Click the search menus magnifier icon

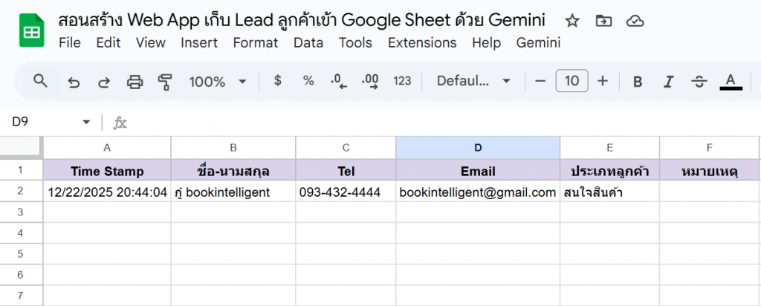[x=40, y=81]
